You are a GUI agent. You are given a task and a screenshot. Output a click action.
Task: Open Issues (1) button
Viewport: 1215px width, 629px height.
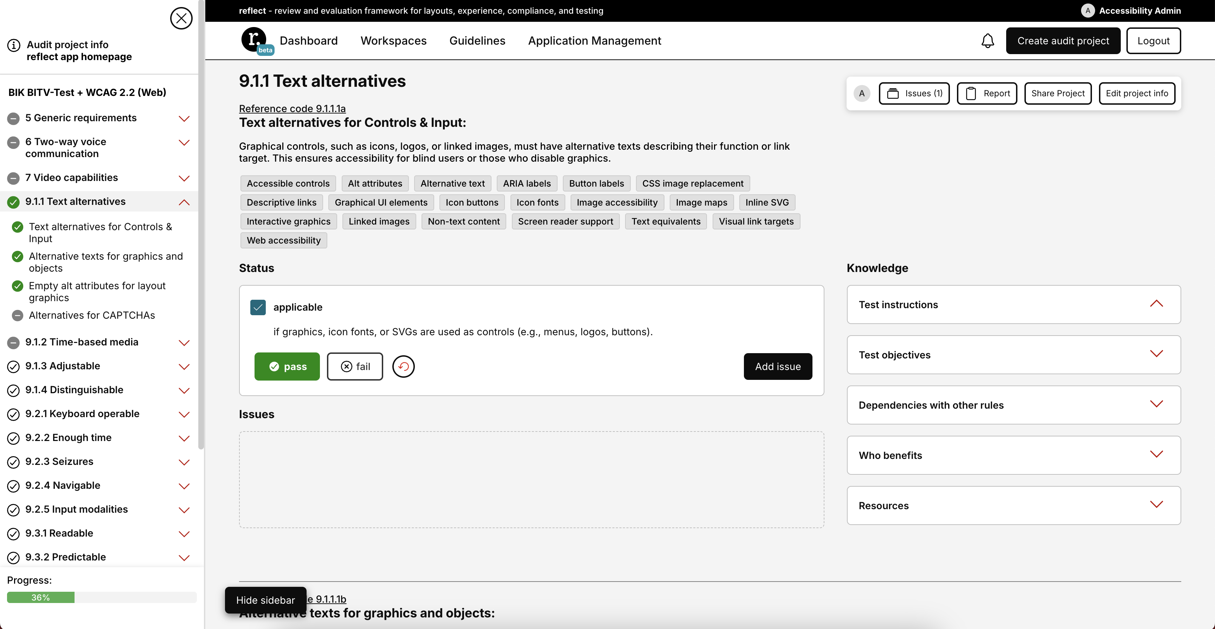914,93
